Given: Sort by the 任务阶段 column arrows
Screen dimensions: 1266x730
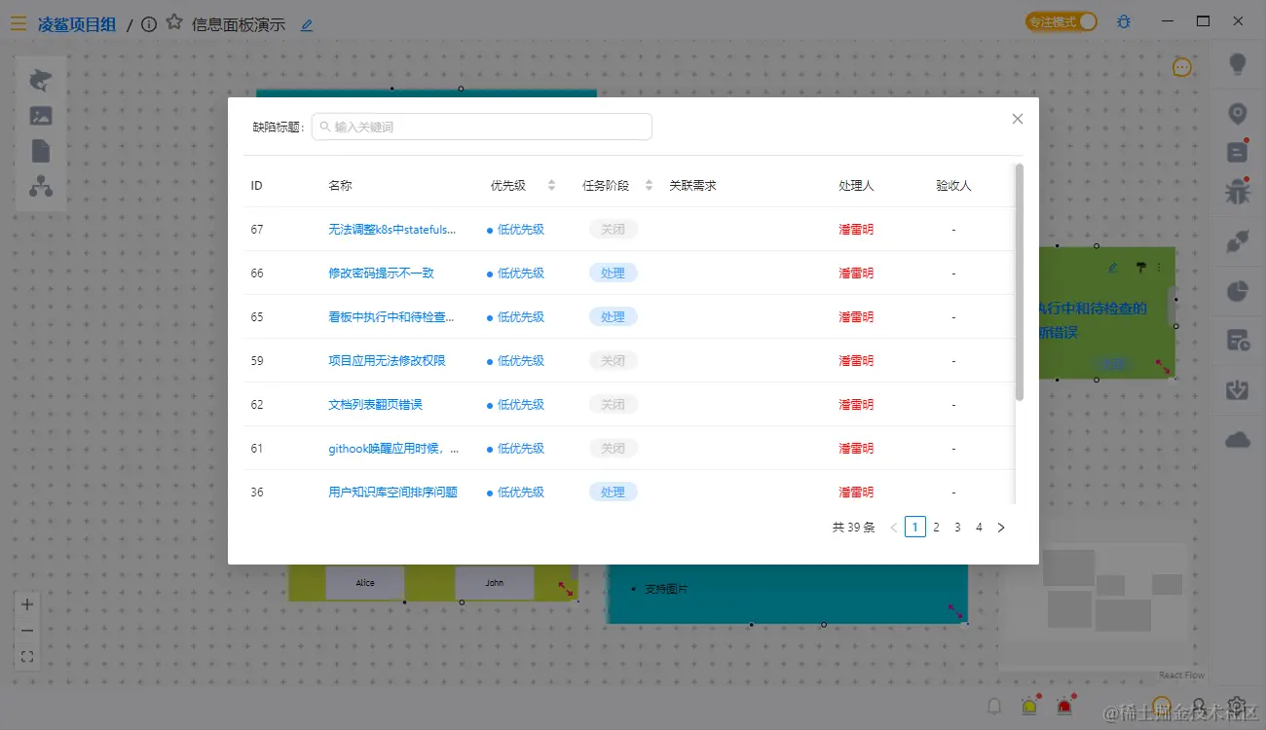Looking at the screenshot, I should coord(649,185).
